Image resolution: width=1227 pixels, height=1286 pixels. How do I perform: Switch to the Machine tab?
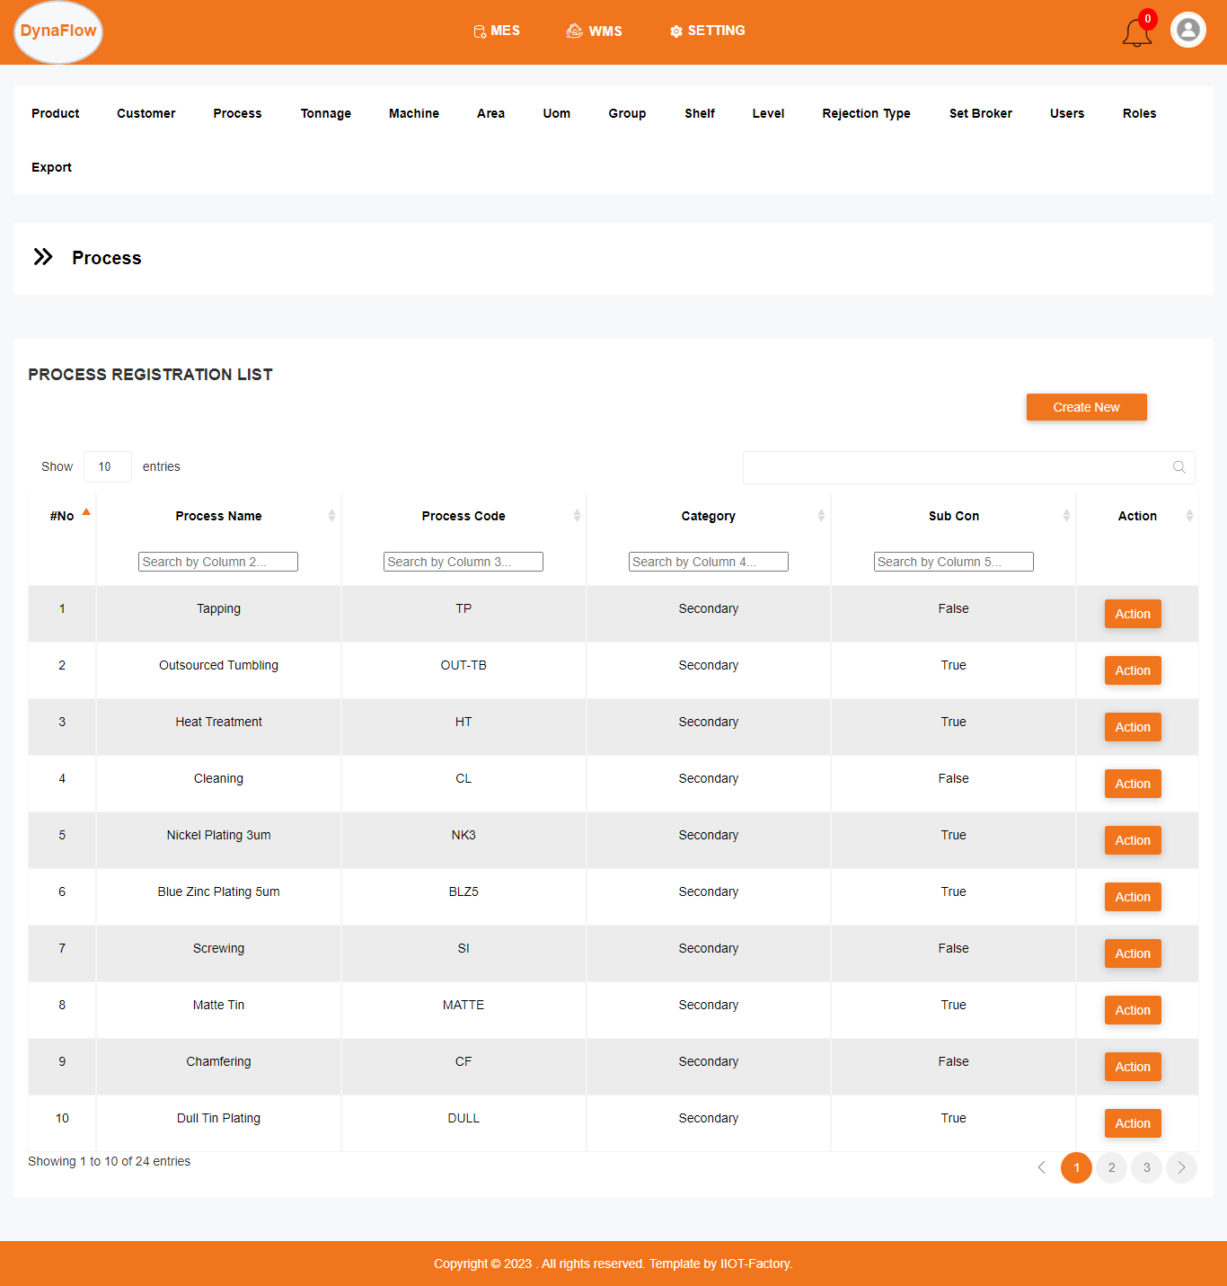click(x=414, y=113)
